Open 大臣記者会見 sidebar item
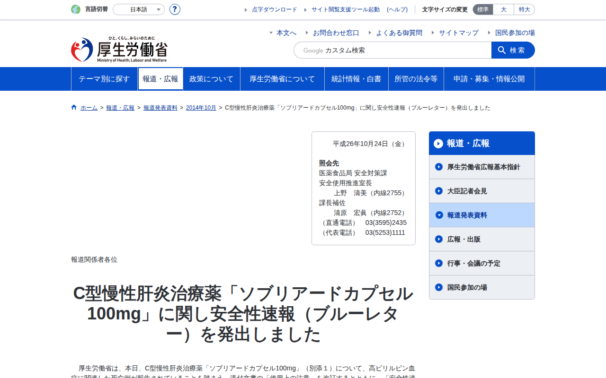The width and height of the screenshot is (606, 378). coord(482,191)
